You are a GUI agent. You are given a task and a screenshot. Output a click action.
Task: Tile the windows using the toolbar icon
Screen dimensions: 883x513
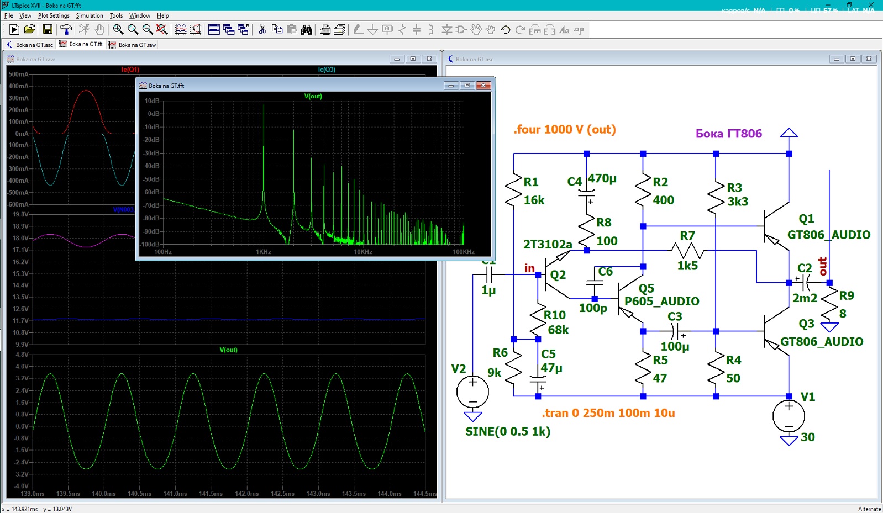(x=214, y=30)
